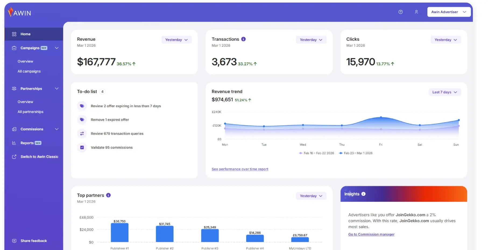Click the $167,777 revenue value
The width and height of the screenshot is (488, 250).
[x=96, y=62]
